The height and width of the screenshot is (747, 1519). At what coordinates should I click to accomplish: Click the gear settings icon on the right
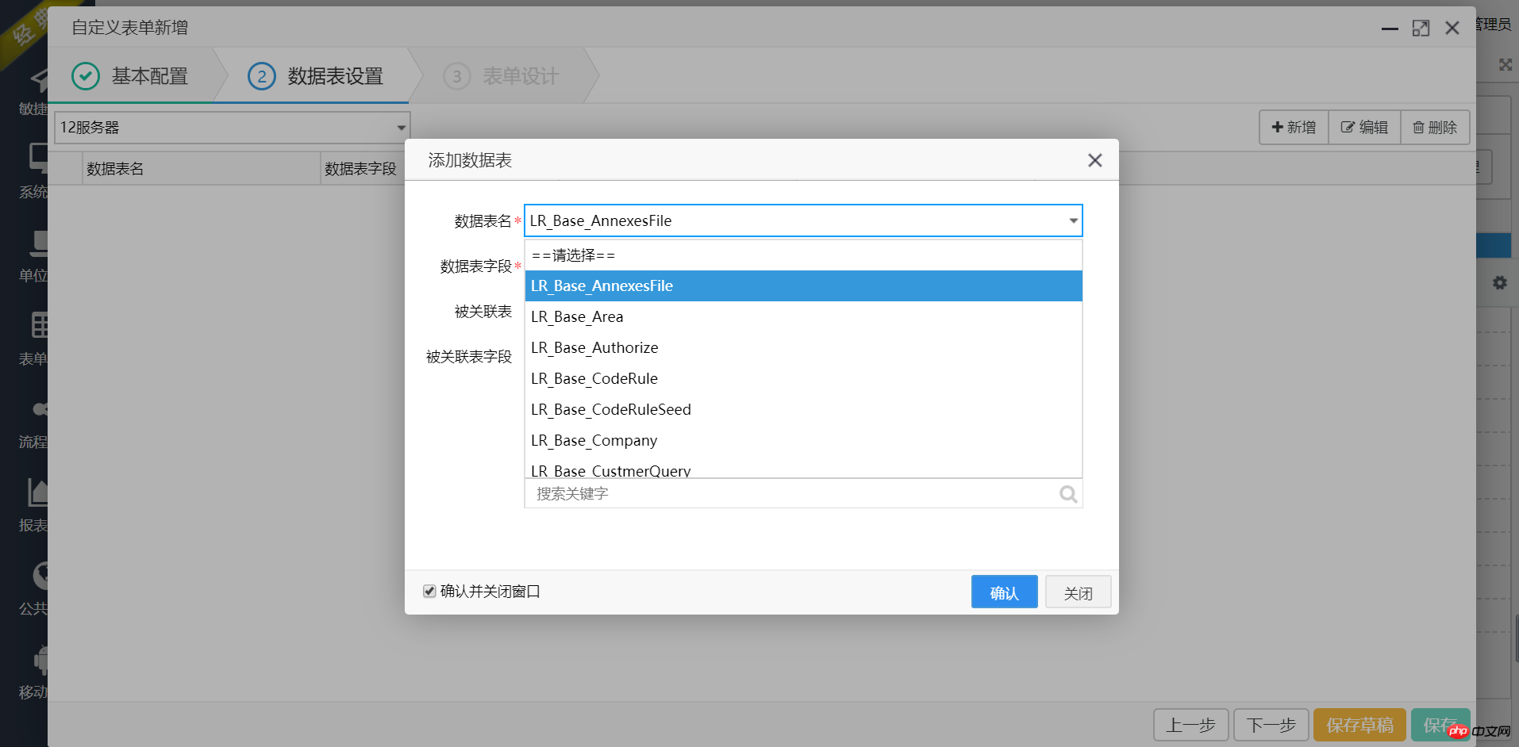pyautogui.click(x=1499, y=282)
